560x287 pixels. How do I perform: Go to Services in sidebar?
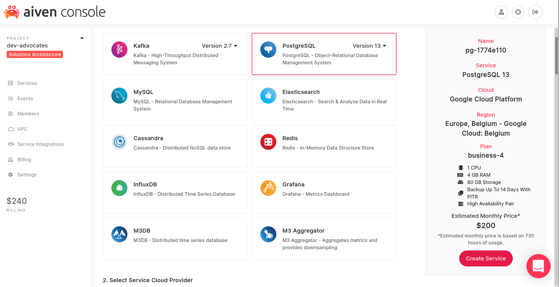(x=27, y=83)
